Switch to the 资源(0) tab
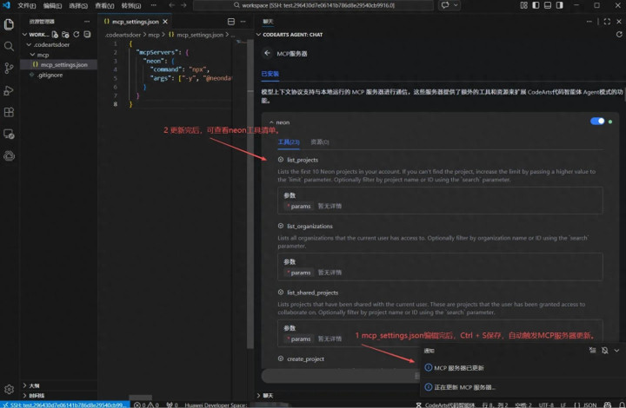Viewport: 626px width, 408px height. coord(319,141)
